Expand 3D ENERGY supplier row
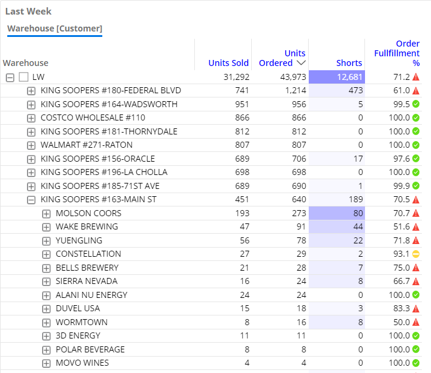The height and width of the screenshot is (373, 431). pos(46,336)
